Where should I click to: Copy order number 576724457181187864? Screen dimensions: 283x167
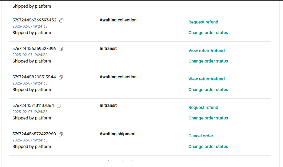tap(59, 106)
